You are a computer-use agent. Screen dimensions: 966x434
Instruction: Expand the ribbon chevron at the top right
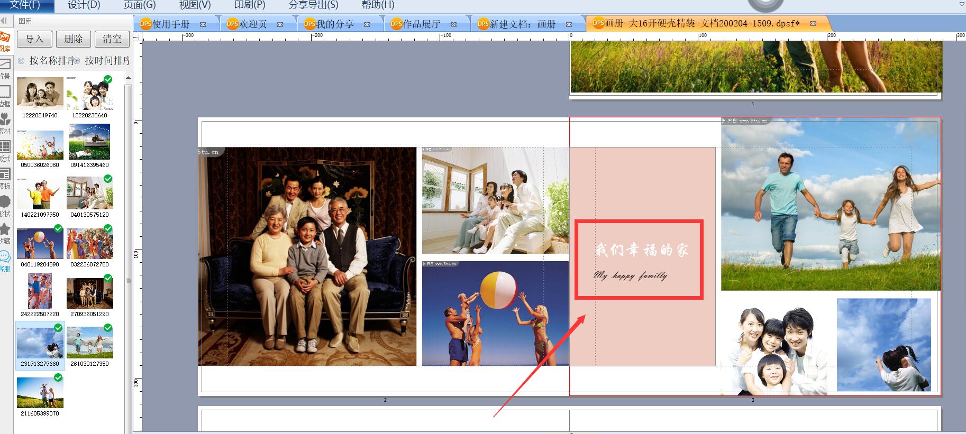point(962,4)
